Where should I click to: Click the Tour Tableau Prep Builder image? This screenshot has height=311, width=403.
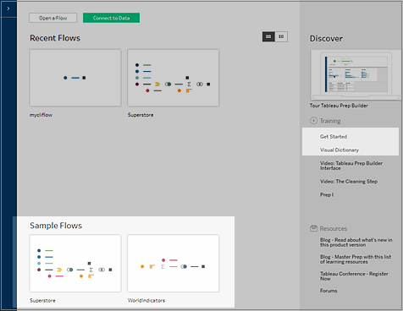(x=356, y=75)
